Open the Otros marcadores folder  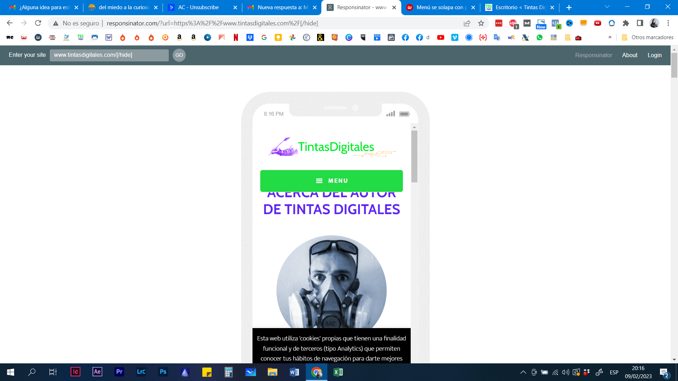647,37
